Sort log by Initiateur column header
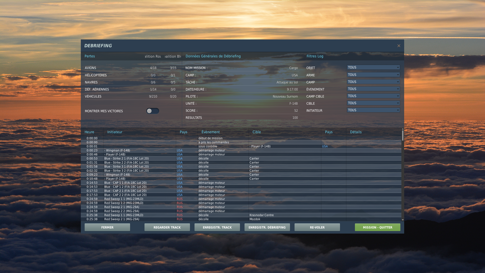The image size is (485, 273). coord(115,132)
